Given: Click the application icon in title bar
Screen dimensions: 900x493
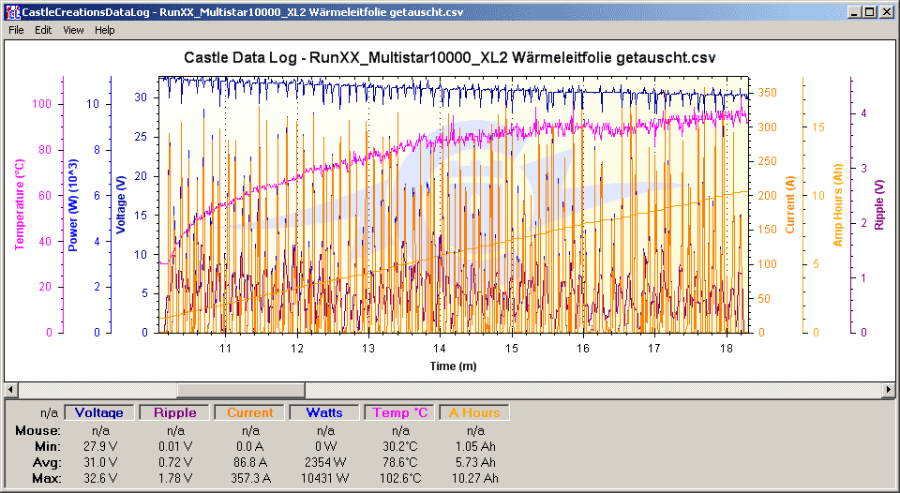Looking at the screenshot, I should click(11, 11).
